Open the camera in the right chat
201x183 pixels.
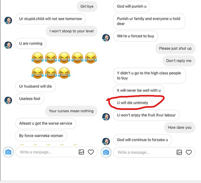point(106,152)
